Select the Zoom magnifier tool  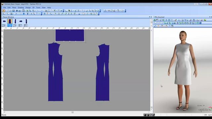33,11
